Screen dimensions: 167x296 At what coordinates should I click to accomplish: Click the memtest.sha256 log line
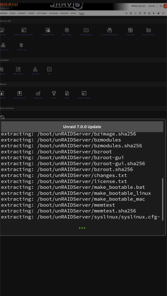click(x=68, y=211)
